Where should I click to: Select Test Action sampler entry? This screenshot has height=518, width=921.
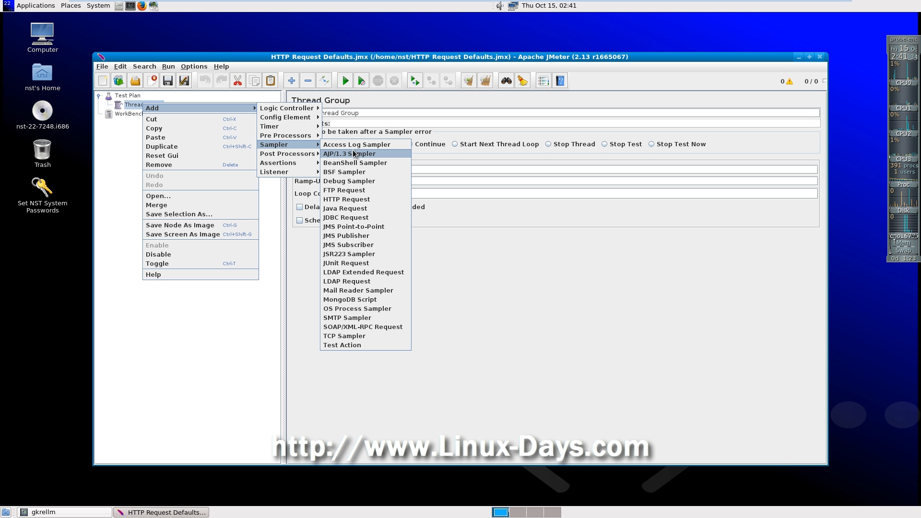coord(366,345)
